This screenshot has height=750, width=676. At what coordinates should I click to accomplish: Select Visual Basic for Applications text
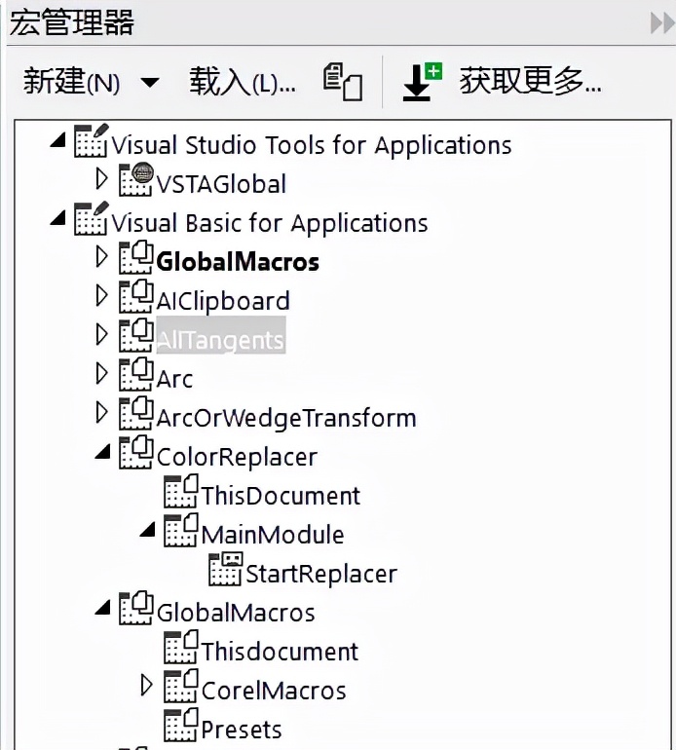pyautogui.click(x=270, y=223)
